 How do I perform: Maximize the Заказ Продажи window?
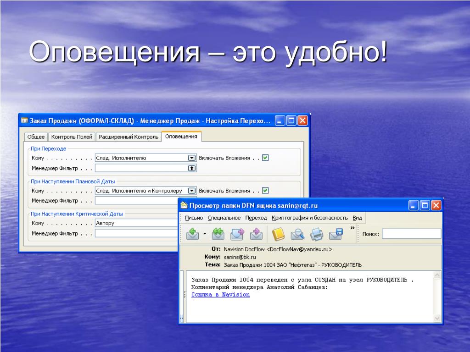[x=291, y=121]
